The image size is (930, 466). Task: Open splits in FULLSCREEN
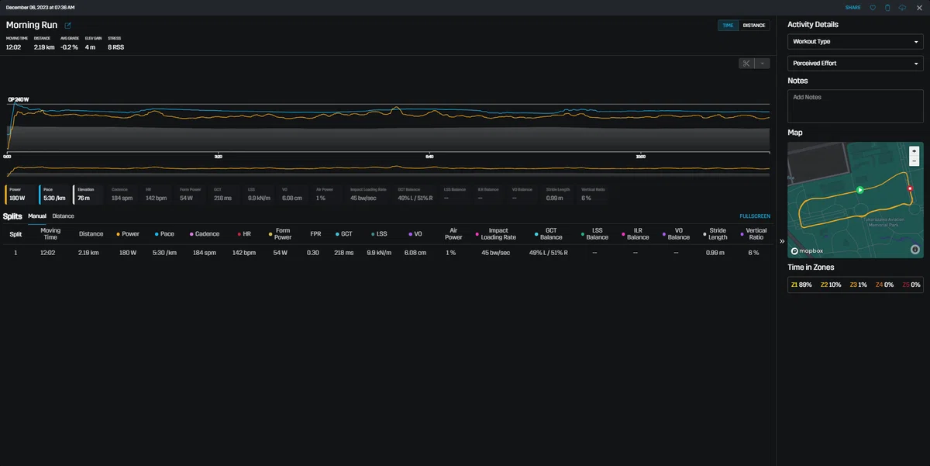pos(755,216)
